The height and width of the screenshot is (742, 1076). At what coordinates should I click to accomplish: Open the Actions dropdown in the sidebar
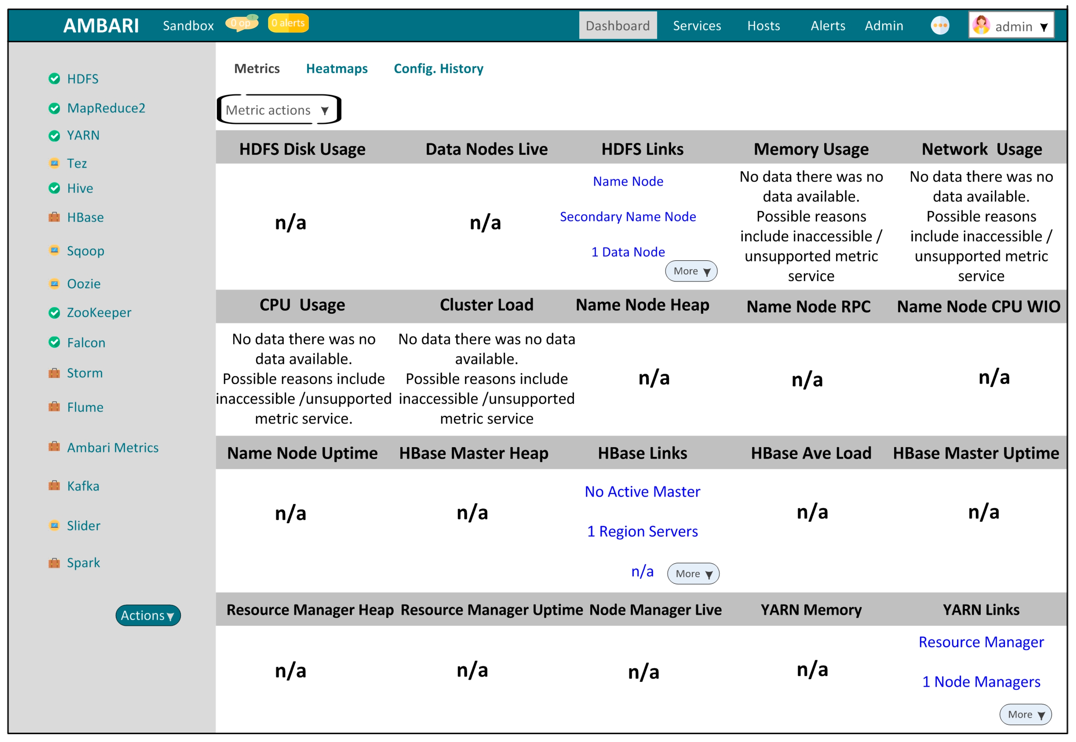(148, 615)
